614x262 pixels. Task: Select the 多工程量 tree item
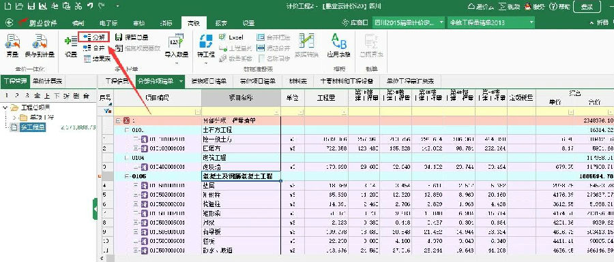click(x=33, y=127)
